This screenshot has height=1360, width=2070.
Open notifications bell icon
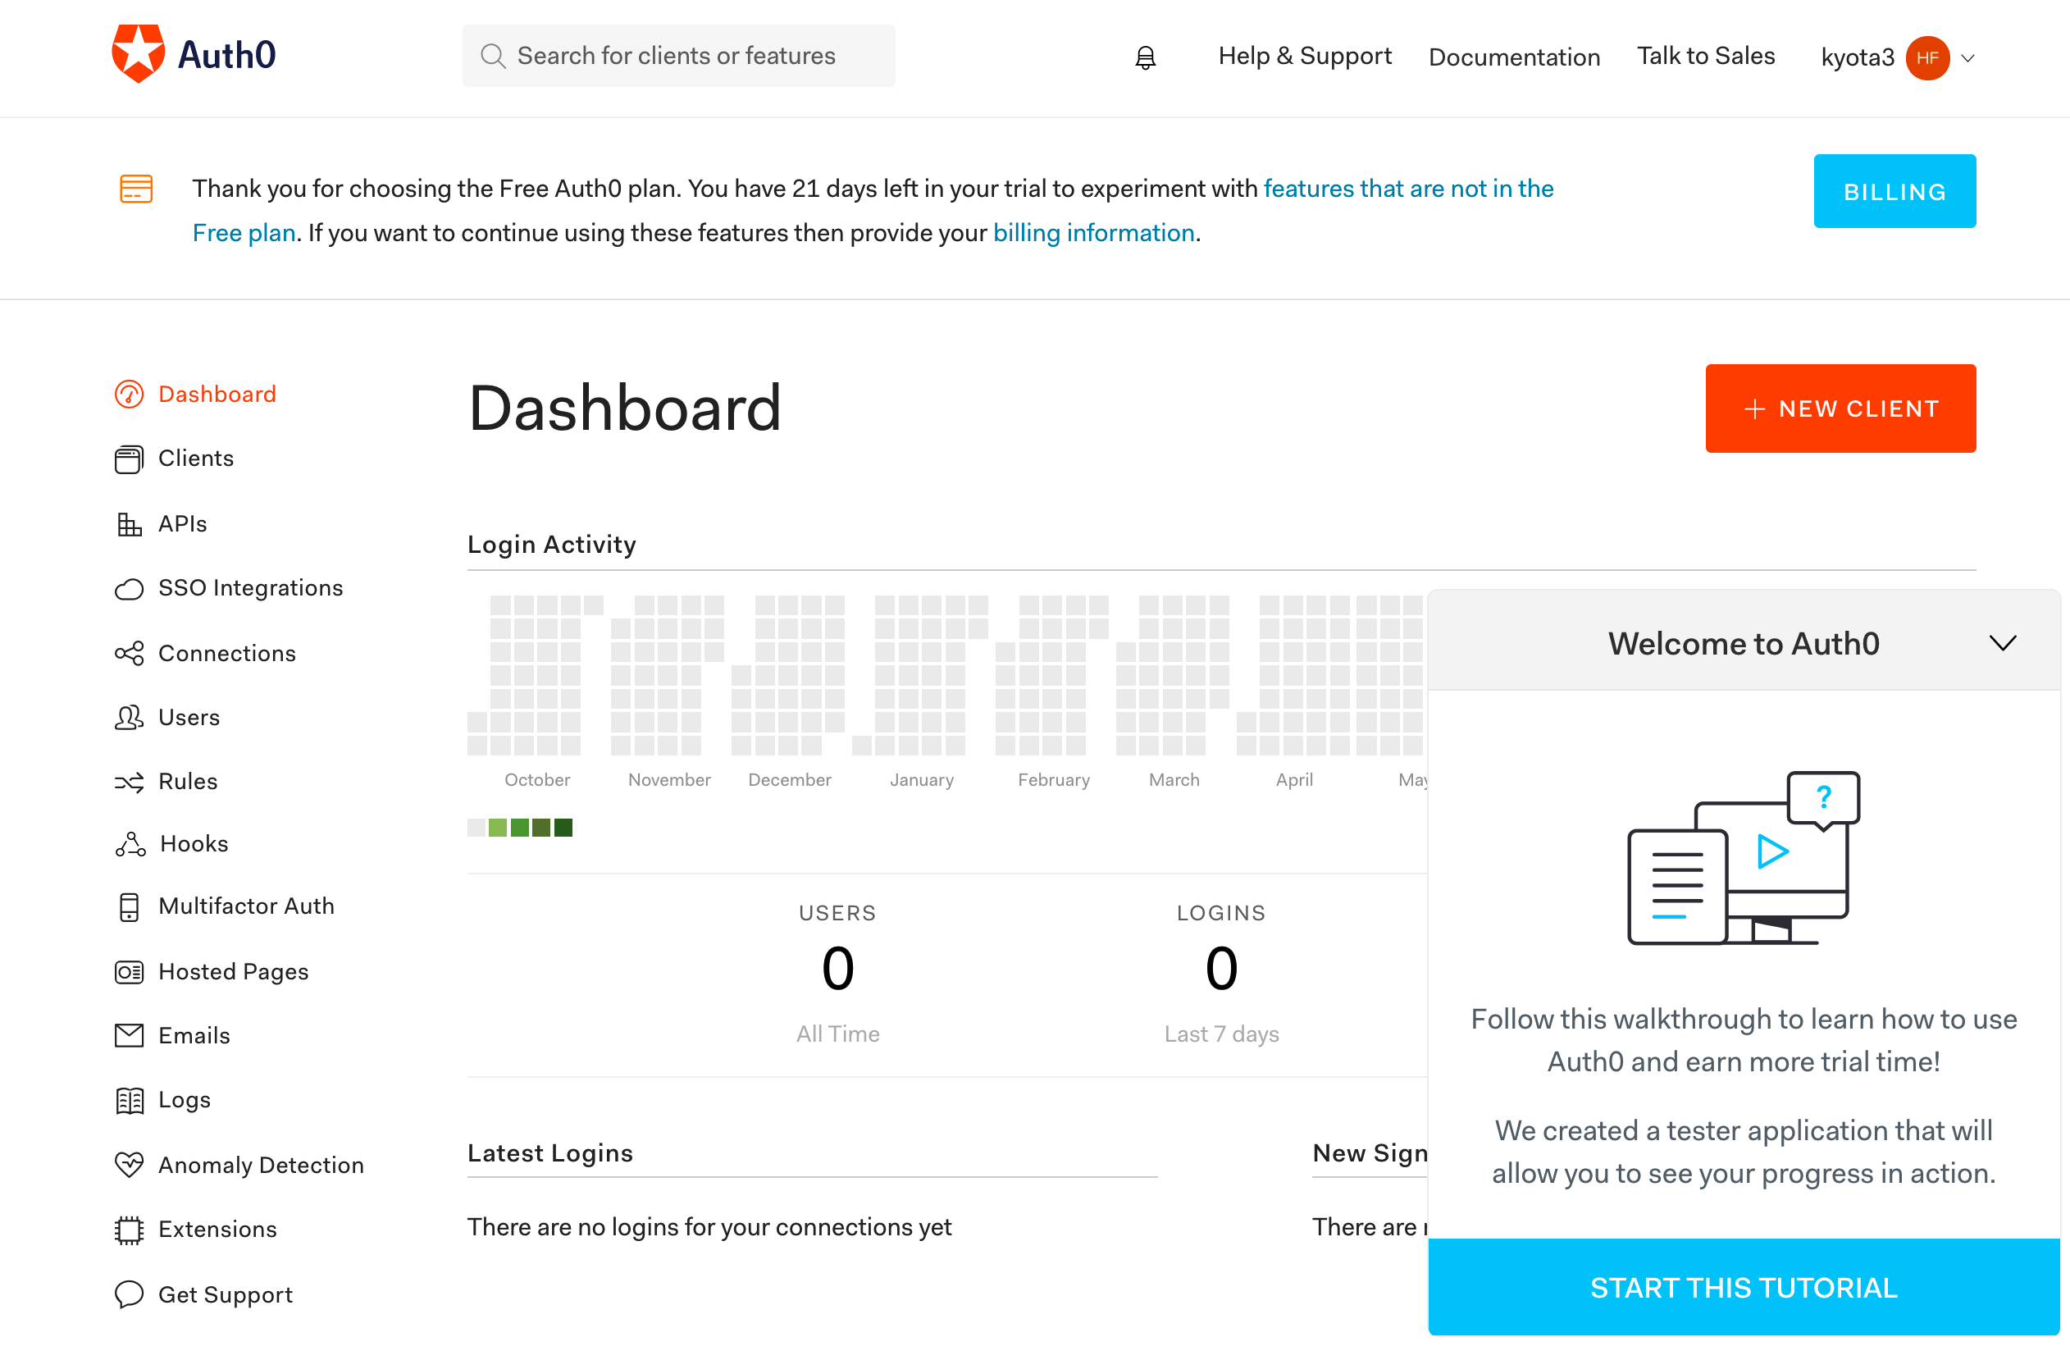(1146, 57)
